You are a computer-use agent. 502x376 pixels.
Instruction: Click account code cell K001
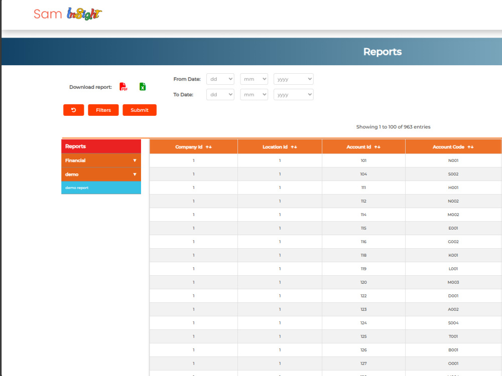(x=453, y=255)
